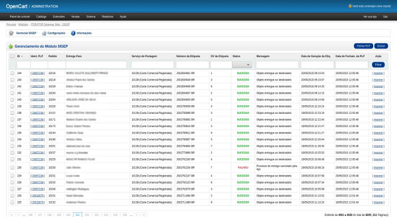Open PLP identifier link in row 226
Screen dimensions: 397x217
tap(38, 196)
